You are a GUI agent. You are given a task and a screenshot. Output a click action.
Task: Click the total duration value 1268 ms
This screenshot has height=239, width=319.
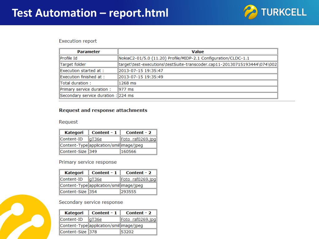(x=127, y=83)
